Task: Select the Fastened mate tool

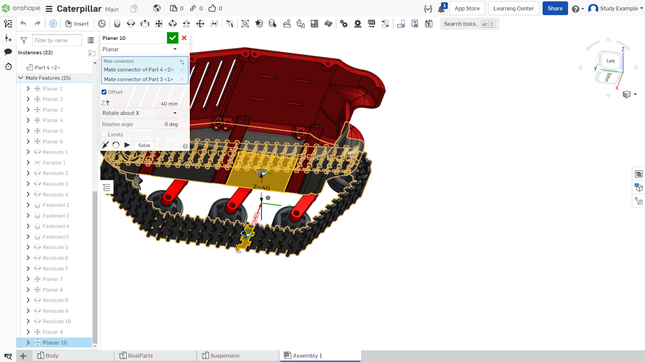Action: click(x=117, y=24)
